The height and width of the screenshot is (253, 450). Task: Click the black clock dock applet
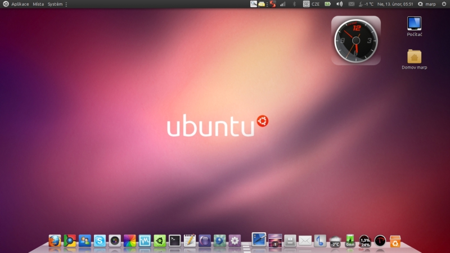pyautogui.click(x=380, y=241)
